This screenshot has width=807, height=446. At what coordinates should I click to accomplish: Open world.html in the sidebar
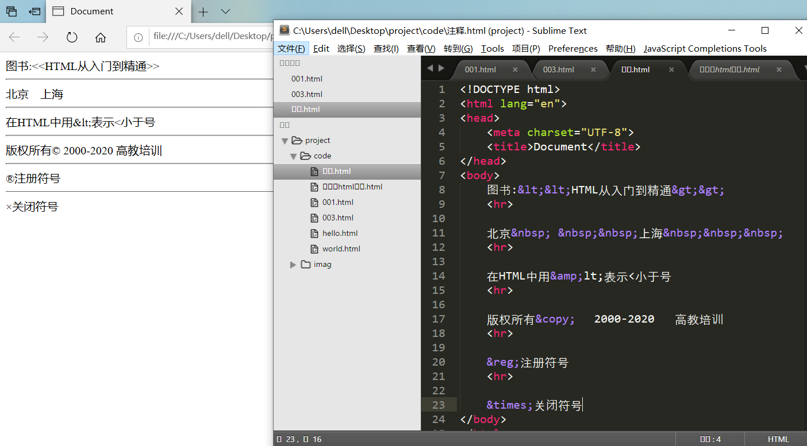[341, 249]
